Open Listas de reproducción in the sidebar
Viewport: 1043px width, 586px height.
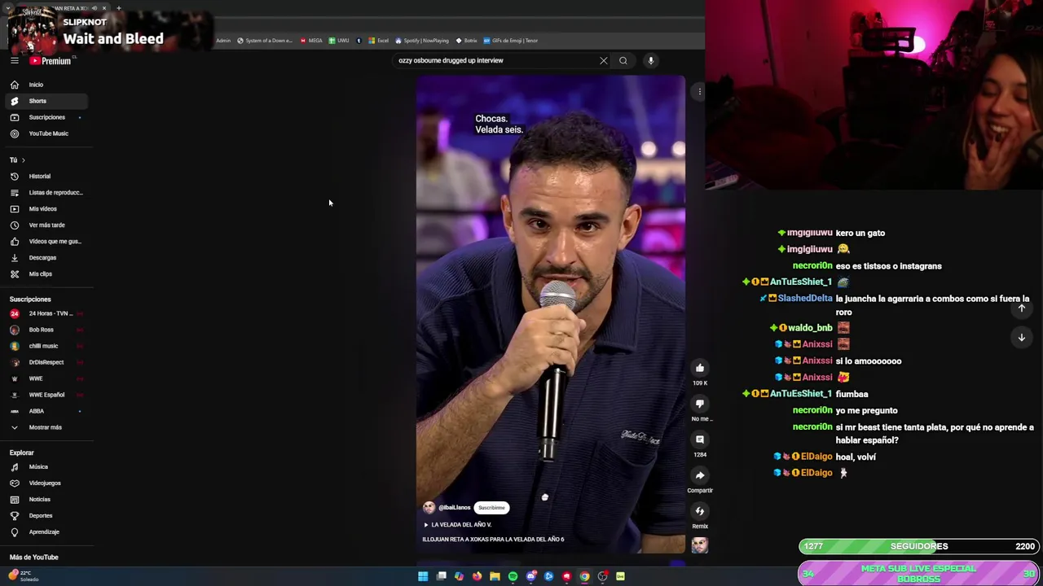tap(47, 192)
